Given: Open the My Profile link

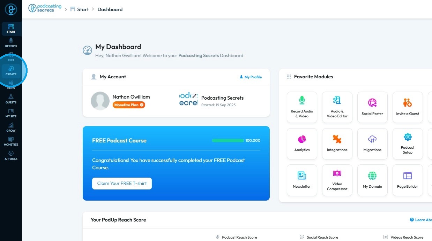Looking at the screenshot, I should pyautogui.click(x=251, y=77).
